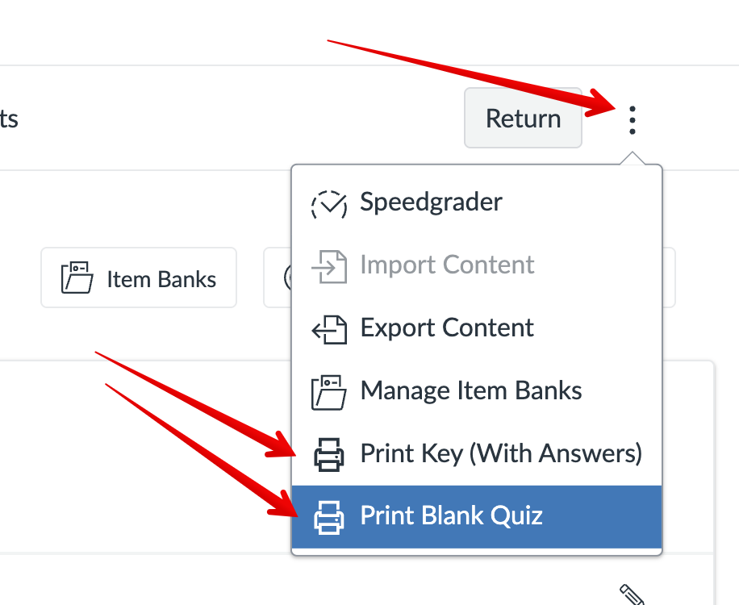This screenshot has height=605, width=739.
Task: Click the pencil edit icon
Action: [633, 595]
